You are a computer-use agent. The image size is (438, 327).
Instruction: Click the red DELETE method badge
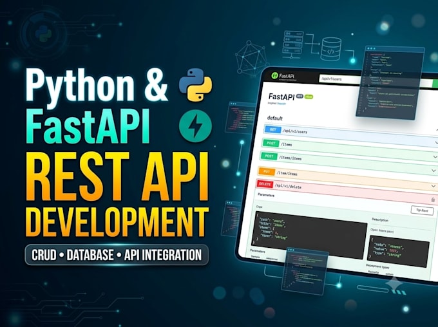[x=265, y=183]
